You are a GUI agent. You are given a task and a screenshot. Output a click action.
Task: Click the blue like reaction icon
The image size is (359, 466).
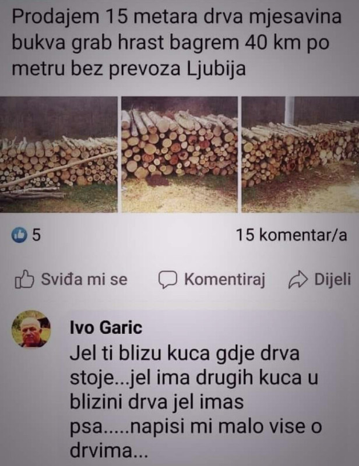[19, 235]
